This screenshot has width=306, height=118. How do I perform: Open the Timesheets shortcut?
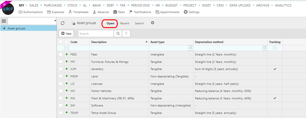pyautogui.click(x=79, y=12)
